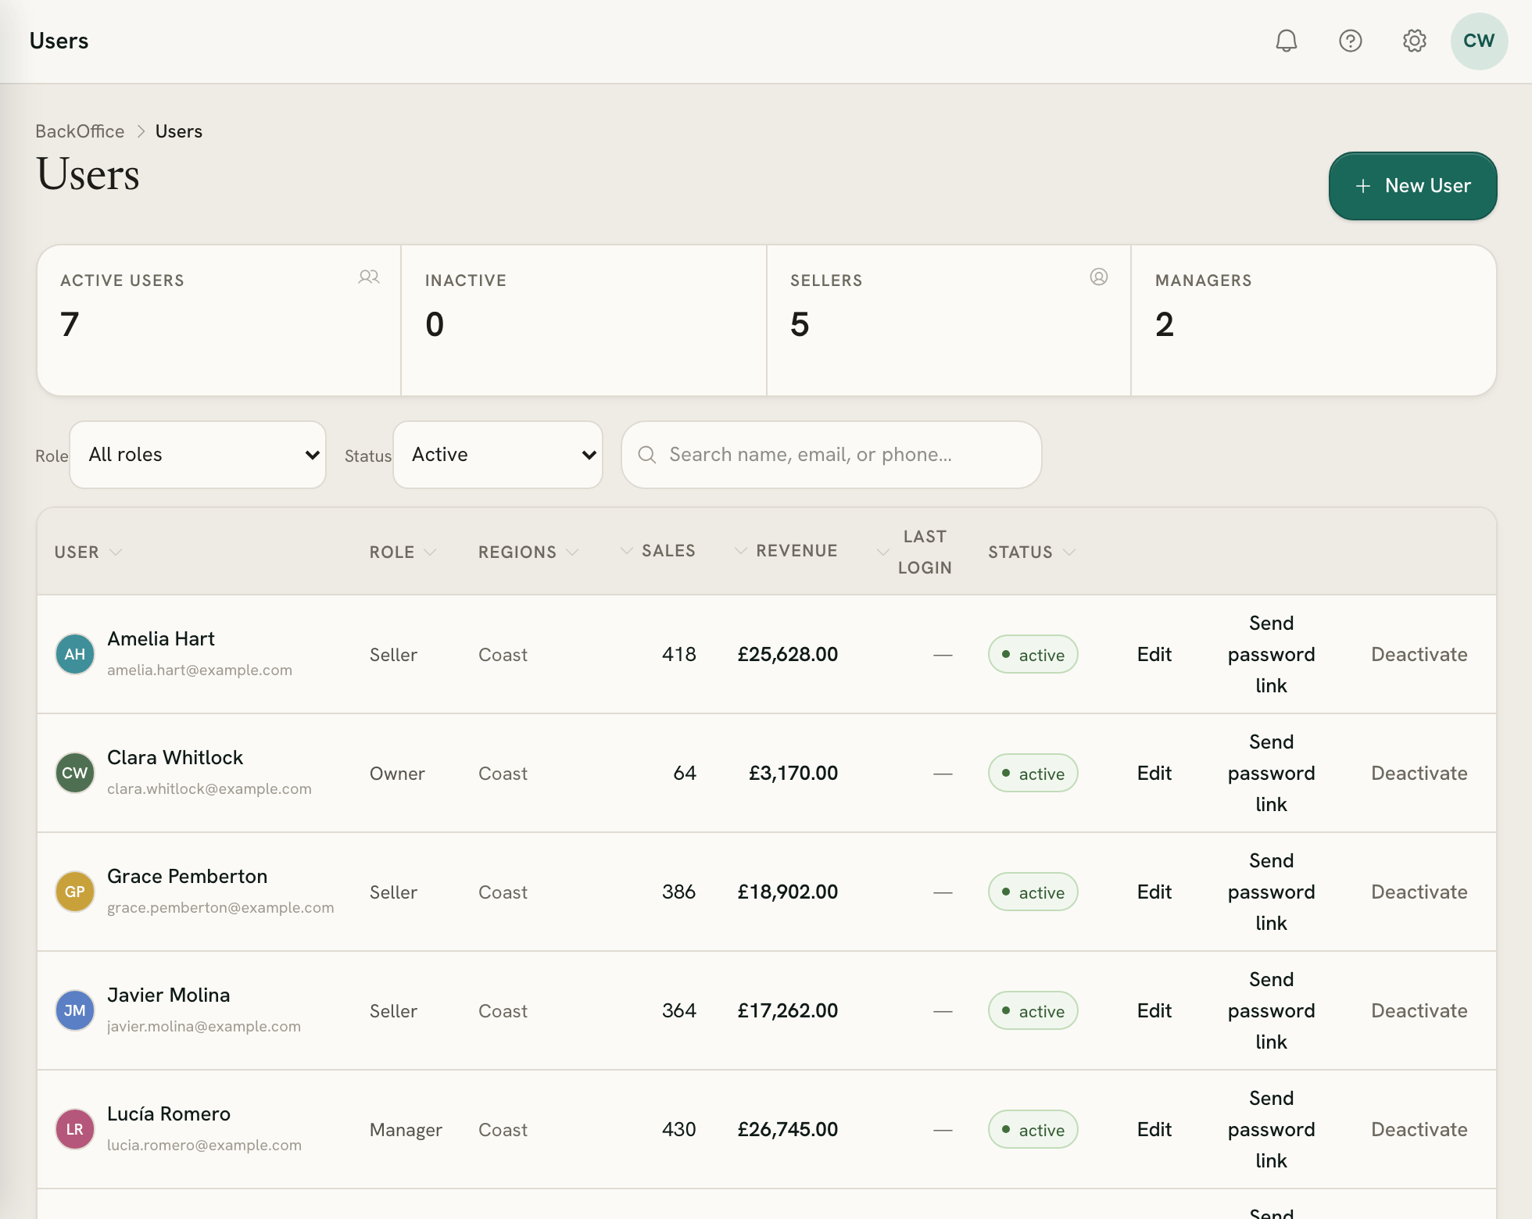This screenshot has width=1532, height=1219.
Task: Click the magnifier icon in search box
Action: (x=646, y=455)
